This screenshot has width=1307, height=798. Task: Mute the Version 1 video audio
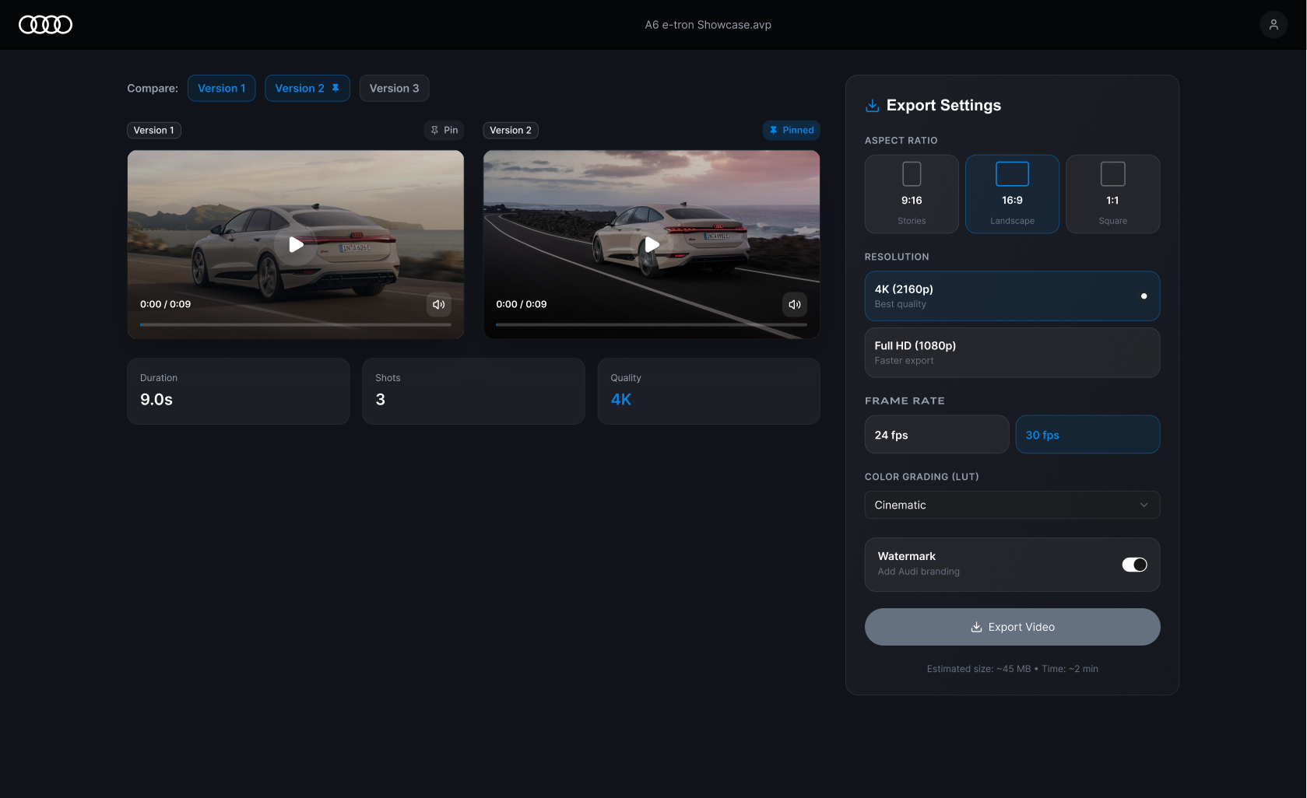click(x=439, y=304)
